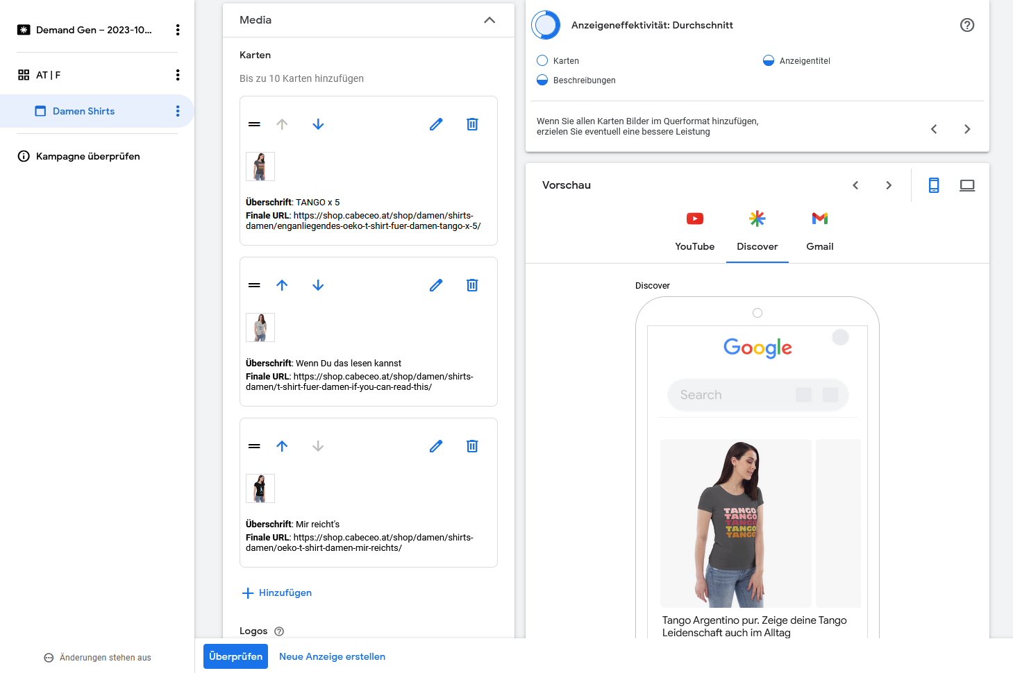This screenshot has width=1013, height=673.
Task: Edit the 'Wenn Du das lesen kannst' card
Action: pyautogui.click(x=436, y=285)
